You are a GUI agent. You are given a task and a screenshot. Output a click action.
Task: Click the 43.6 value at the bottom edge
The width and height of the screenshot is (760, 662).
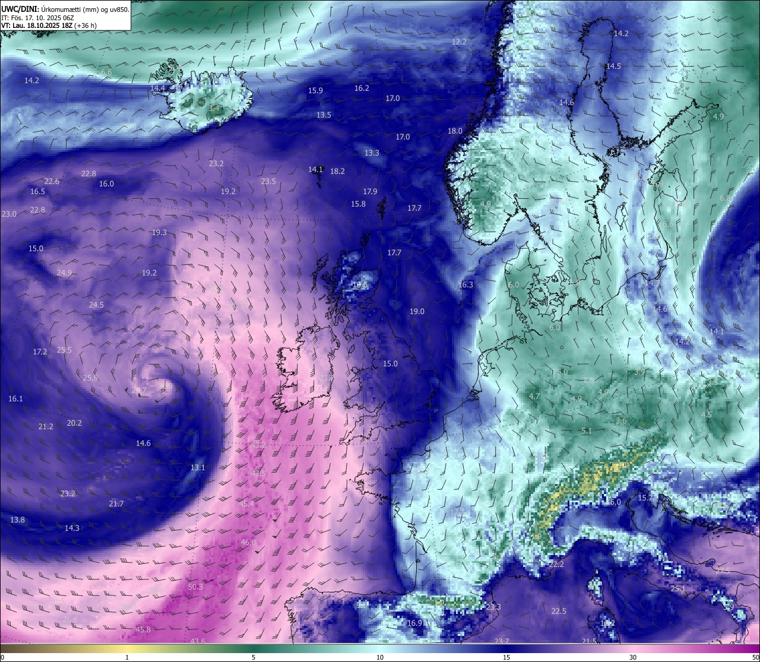click(x=198, y=641)
